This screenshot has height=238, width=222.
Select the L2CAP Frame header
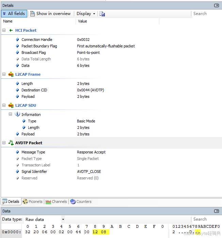[x=28, y=74]
